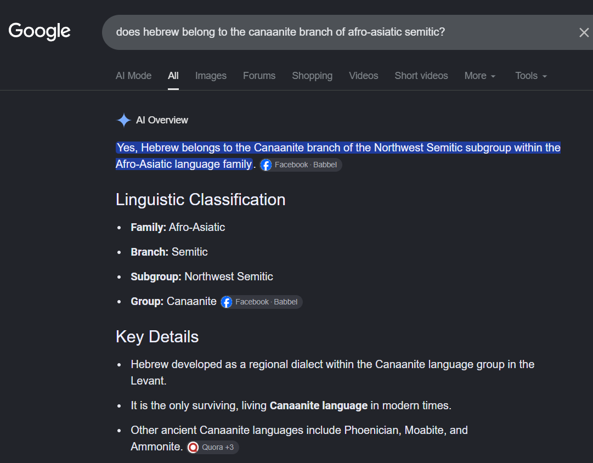Image resolution: width=593 pixels, height=463 pixels.
Task: Switch to the AI Mode tab
Action: (x=133, y=76)
